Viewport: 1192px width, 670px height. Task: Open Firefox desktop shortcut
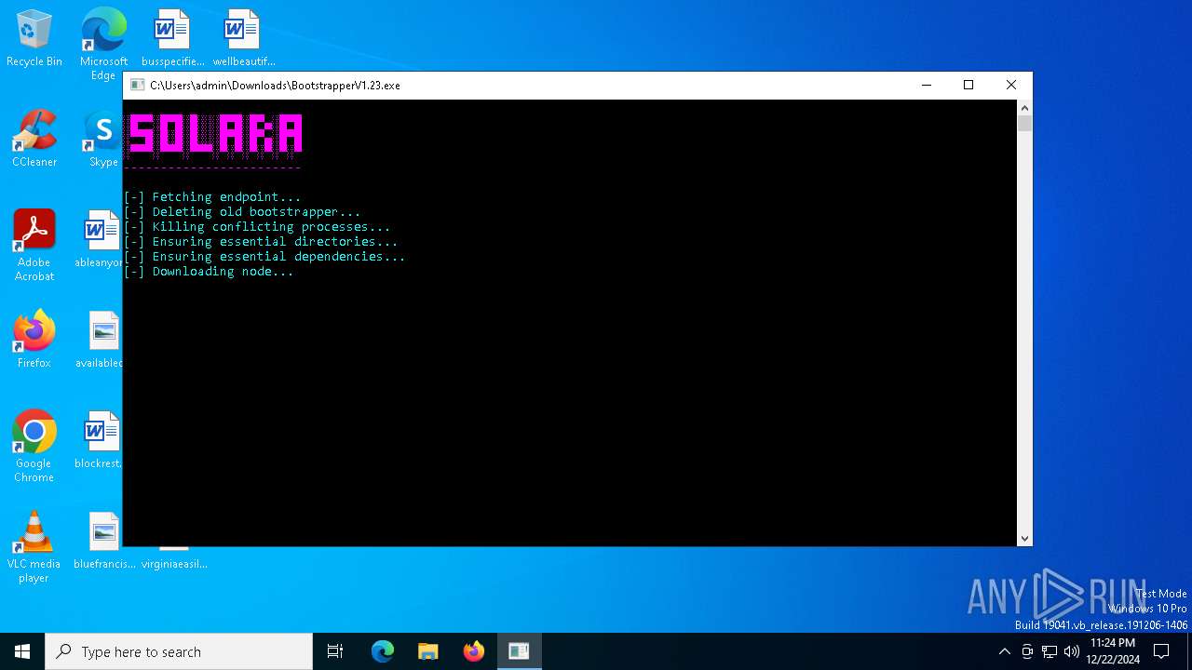click(34, 340)
